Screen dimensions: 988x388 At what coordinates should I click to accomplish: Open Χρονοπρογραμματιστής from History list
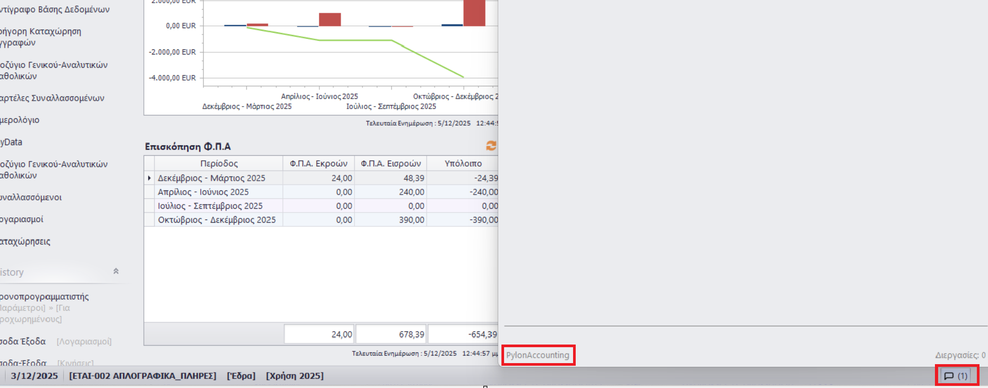pos(45,296)
